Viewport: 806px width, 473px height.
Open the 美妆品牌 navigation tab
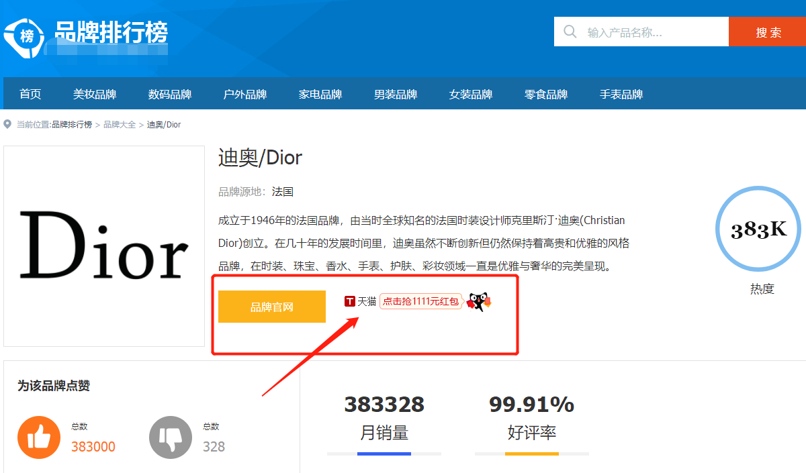tap(95, 94)
